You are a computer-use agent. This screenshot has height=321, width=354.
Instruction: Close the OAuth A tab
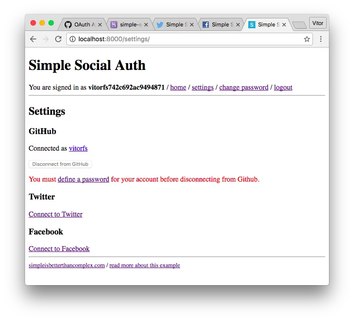(100, 25)
